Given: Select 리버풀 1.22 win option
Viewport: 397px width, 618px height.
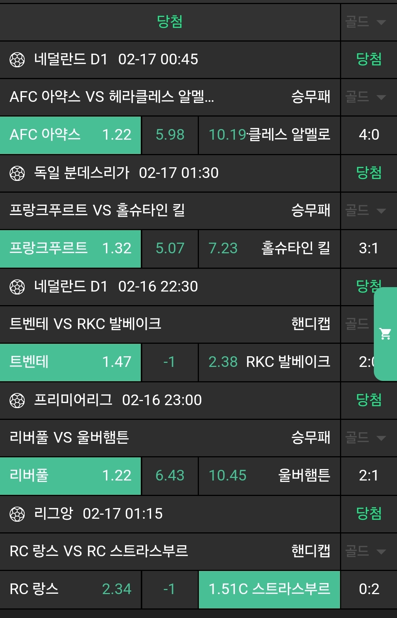Looking at the screenshot, I should 70,476.
